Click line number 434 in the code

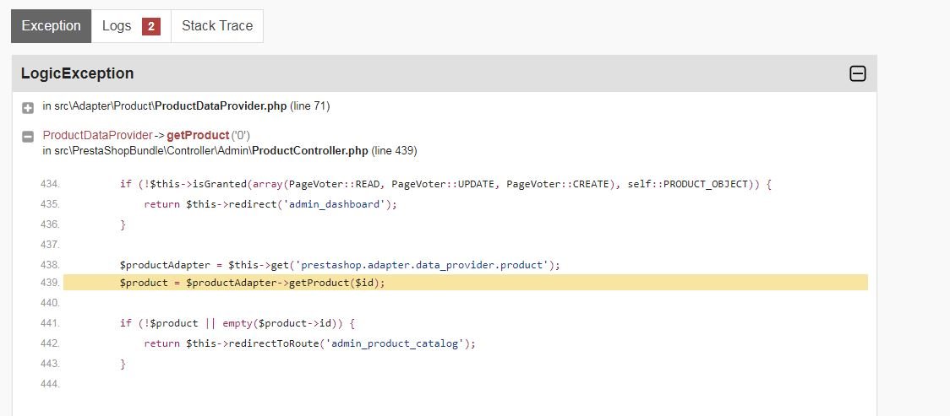(x=50, y=184)
